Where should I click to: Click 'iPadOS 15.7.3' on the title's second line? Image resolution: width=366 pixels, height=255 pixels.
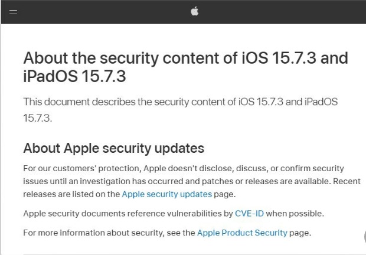74,77
